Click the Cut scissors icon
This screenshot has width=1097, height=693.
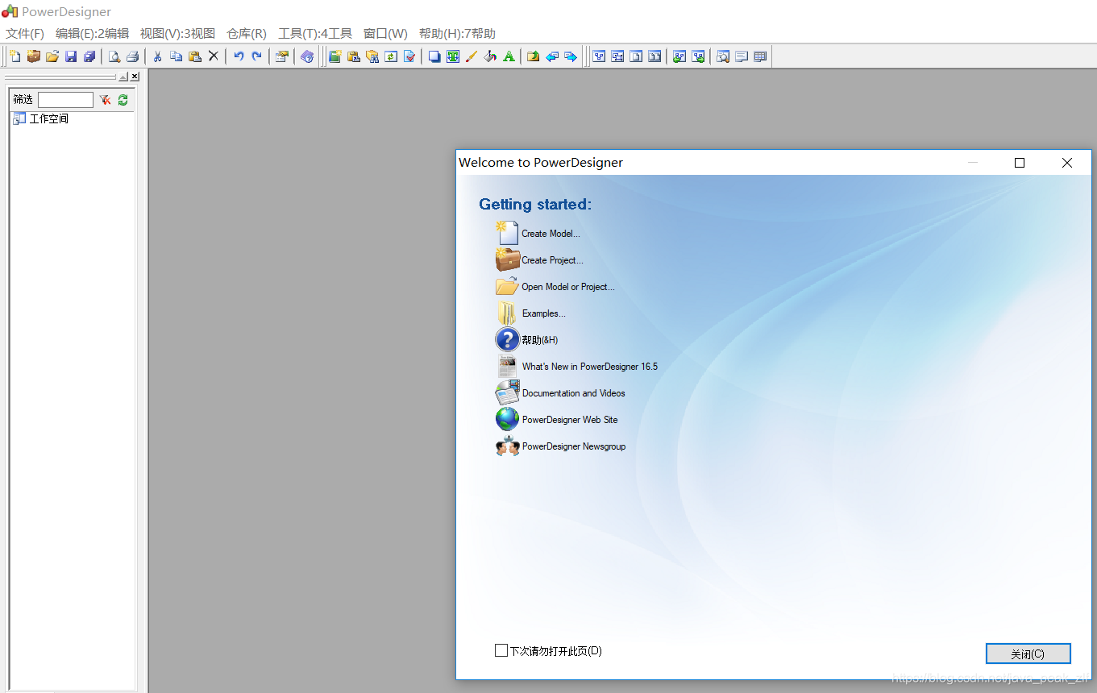158,56
